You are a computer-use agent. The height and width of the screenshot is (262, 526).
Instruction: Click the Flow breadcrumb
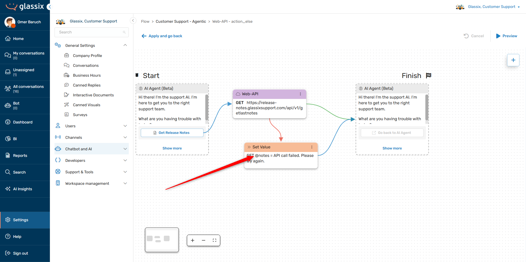(x=145, y=21)
